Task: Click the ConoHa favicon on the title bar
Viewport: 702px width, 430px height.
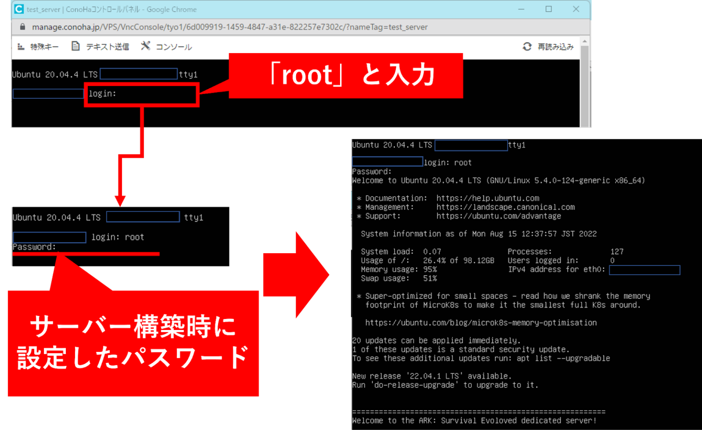Action: point(18,9)
